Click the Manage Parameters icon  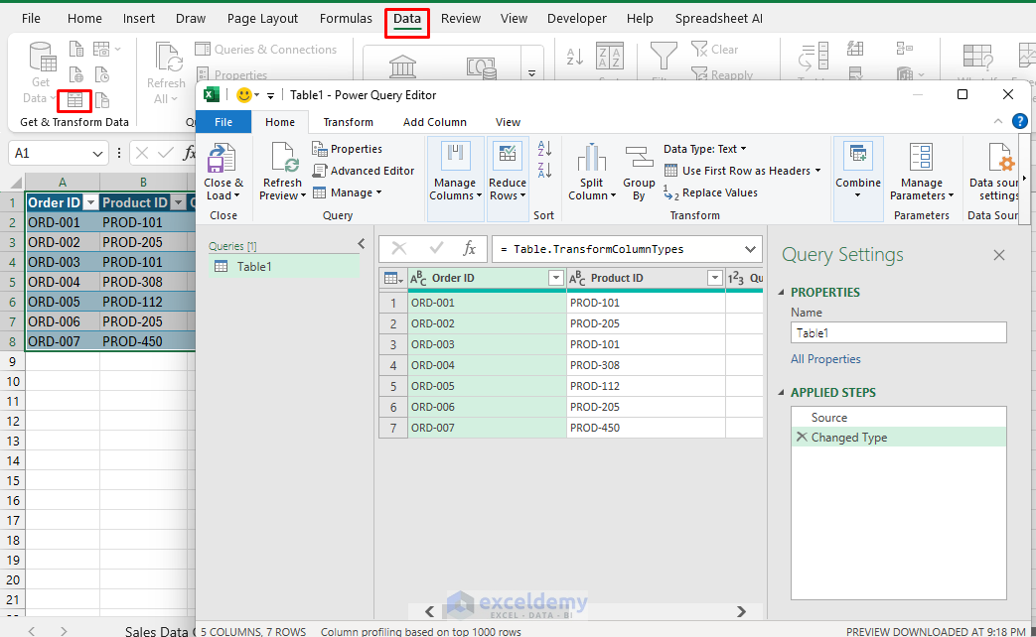(921, 157)
